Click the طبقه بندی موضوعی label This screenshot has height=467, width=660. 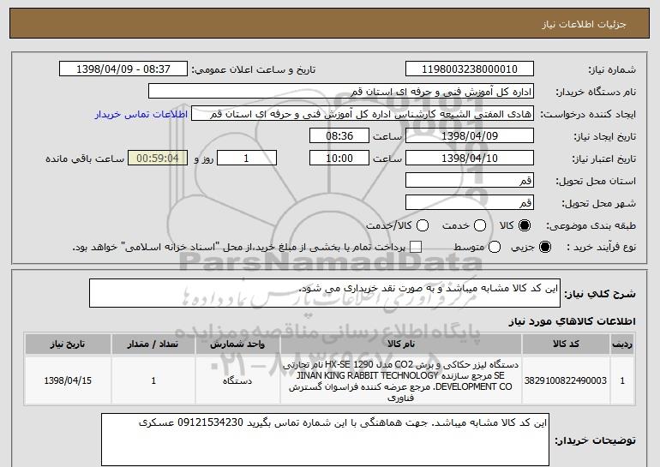[591, 225]
